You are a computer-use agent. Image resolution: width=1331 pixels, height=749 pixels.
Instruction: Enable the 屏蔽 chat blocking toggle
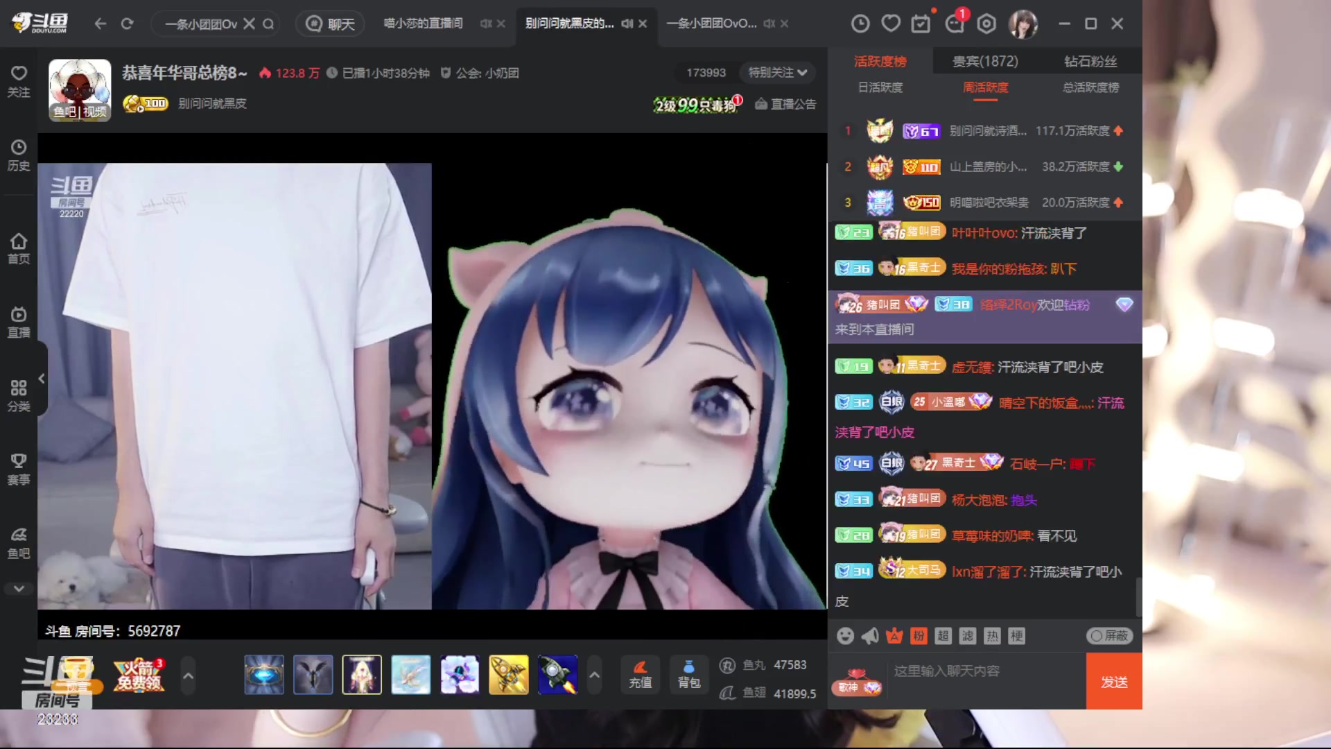1109,635
